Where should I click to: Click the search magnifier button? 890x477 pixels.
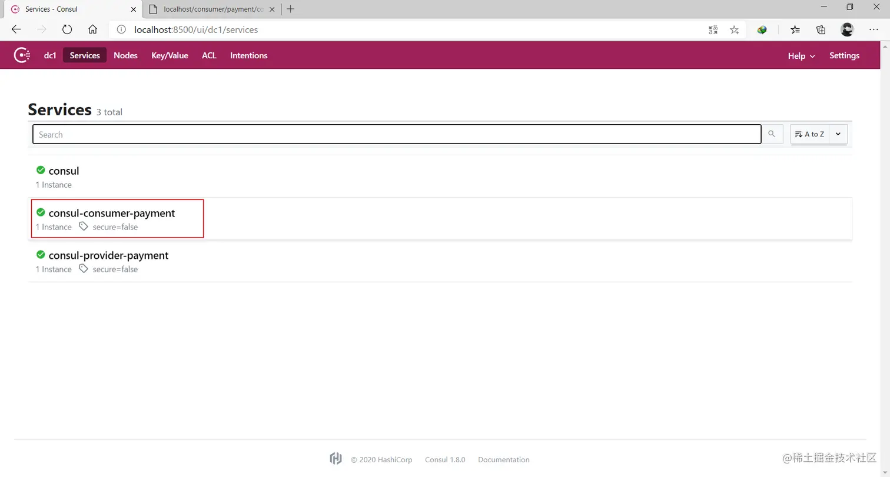(772, 134)
